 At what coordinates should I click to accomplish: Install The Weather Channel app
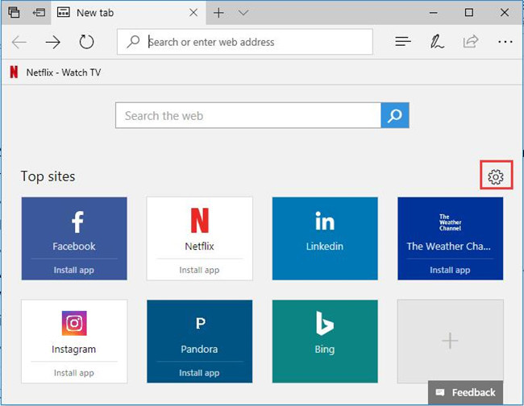450,270
